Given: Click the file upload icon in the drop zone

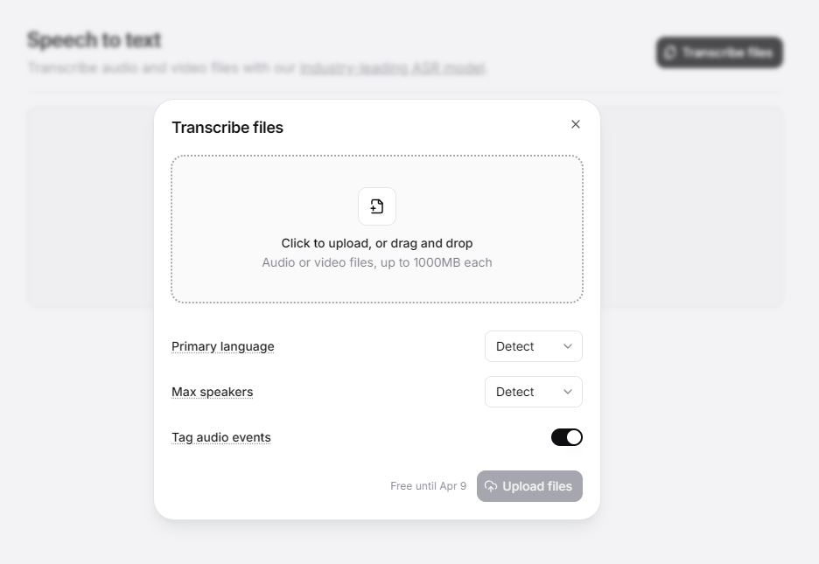Looking at the screenshot, I should (377, 206).
